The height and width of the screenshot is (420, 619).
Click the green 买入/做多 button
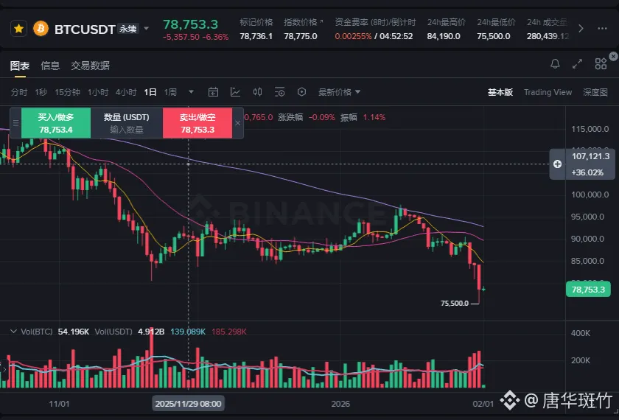(55, 123)
